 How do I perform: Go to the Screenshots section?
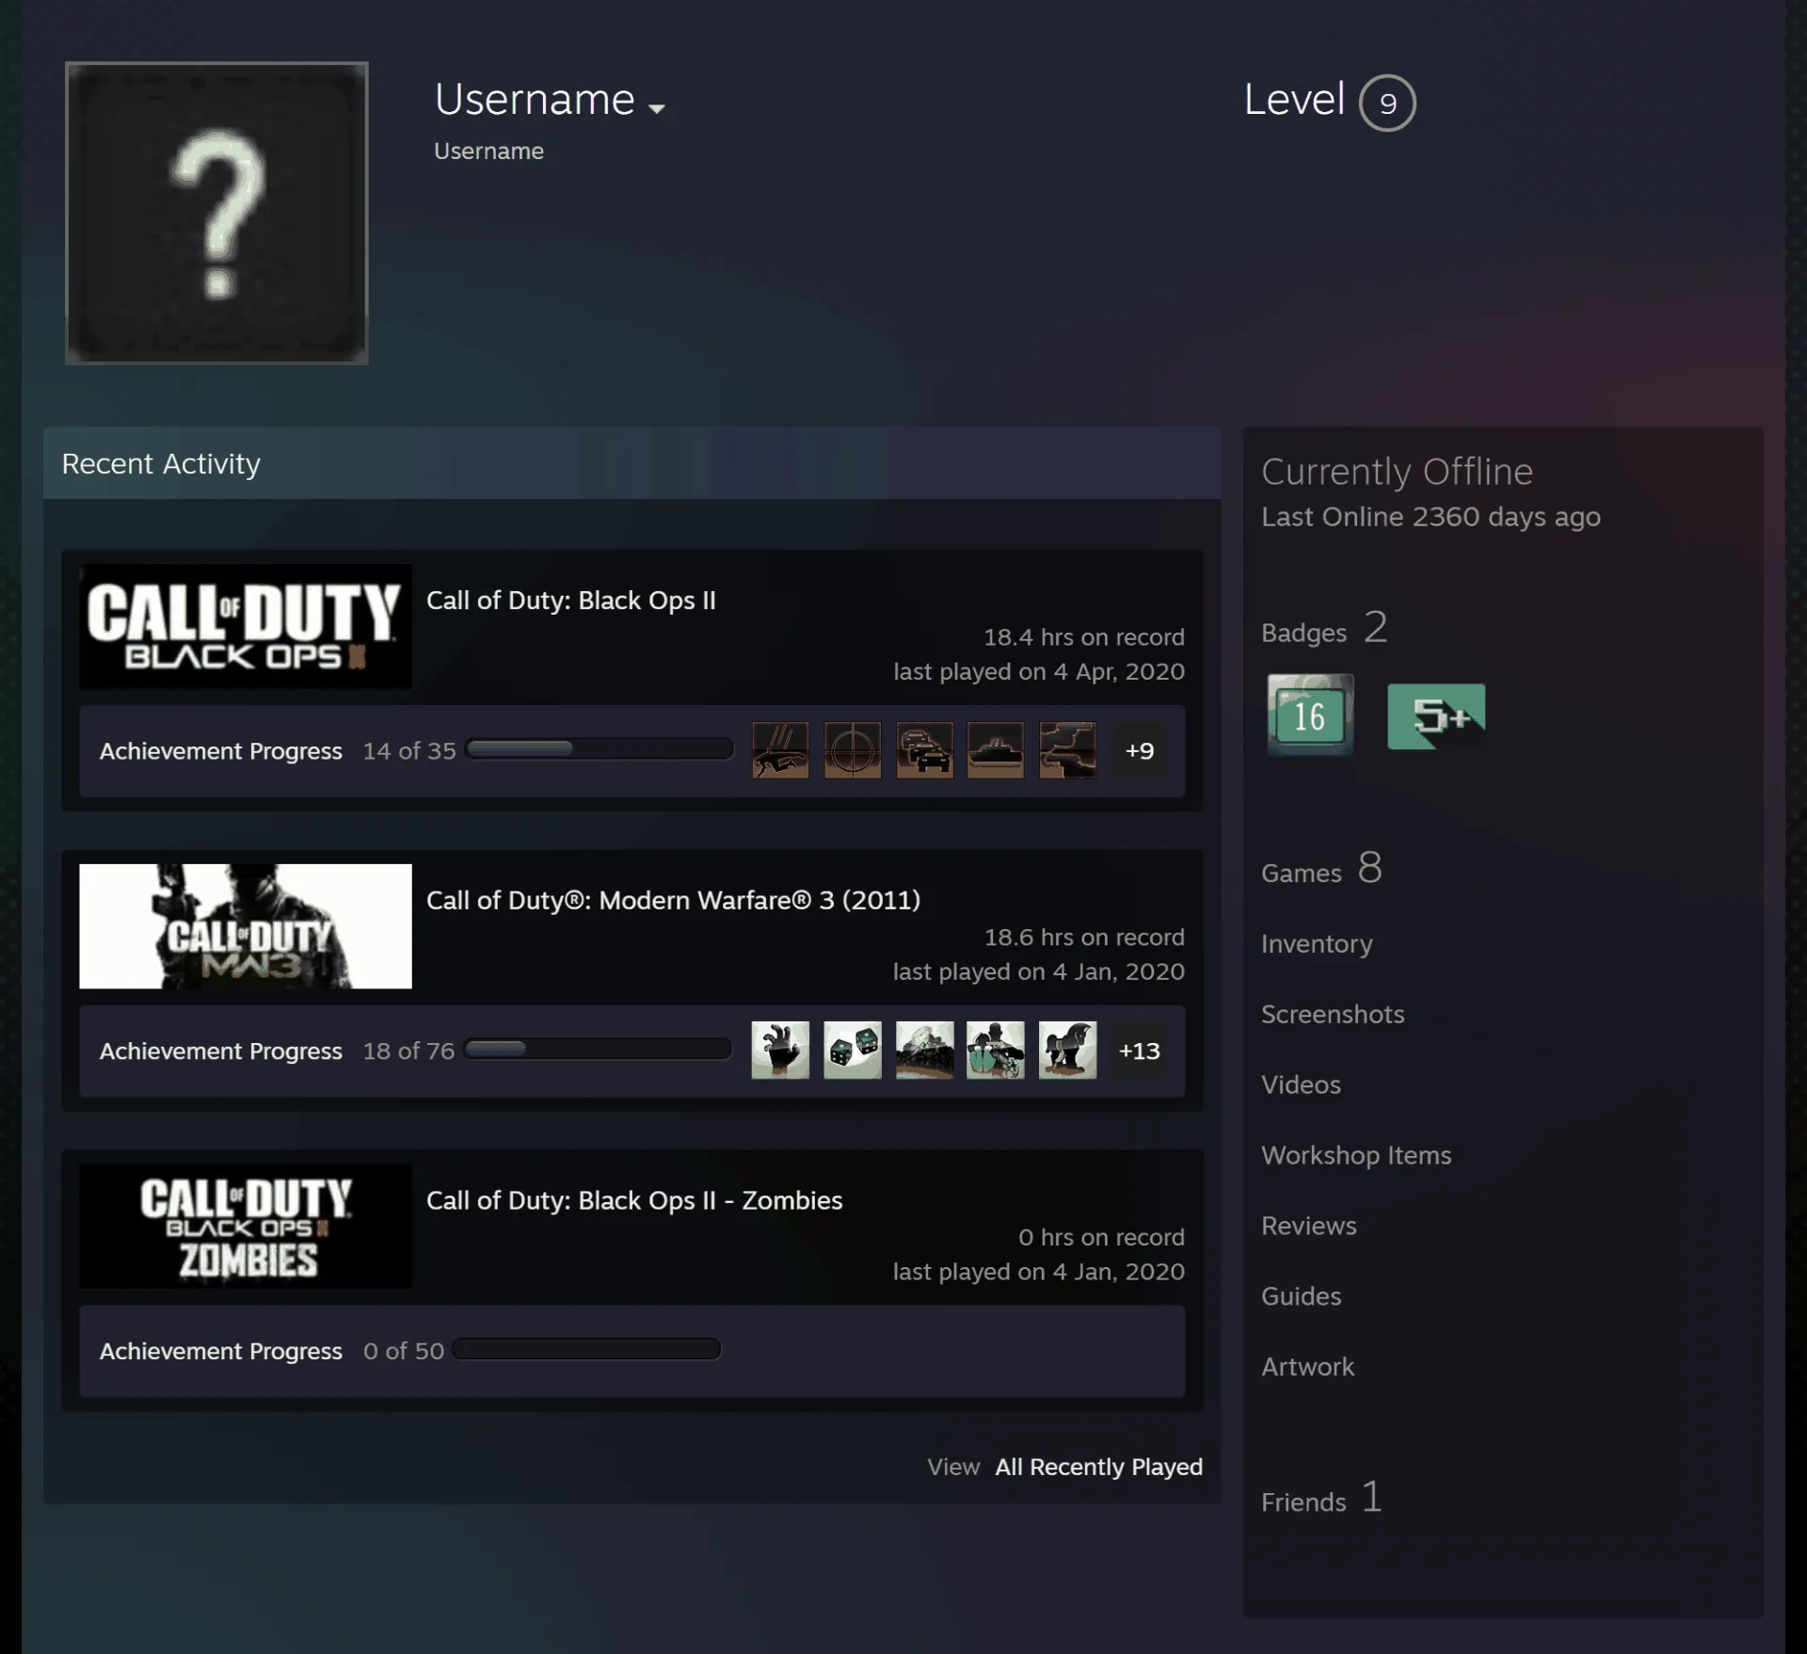[1333, 1014]
